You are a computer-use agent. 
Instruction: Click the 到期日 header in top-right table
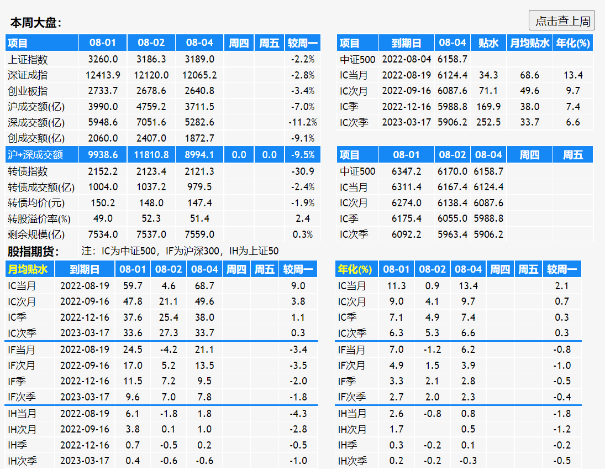click(406, 43)
